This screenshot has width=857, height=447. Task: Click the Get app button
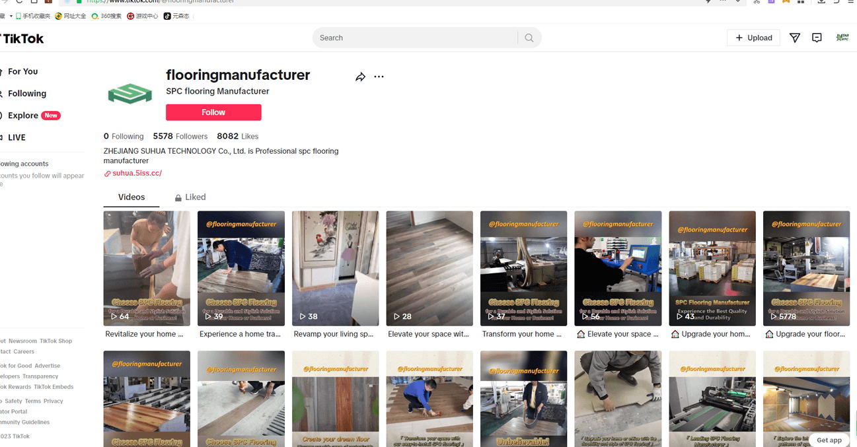(x=829, y=440)
